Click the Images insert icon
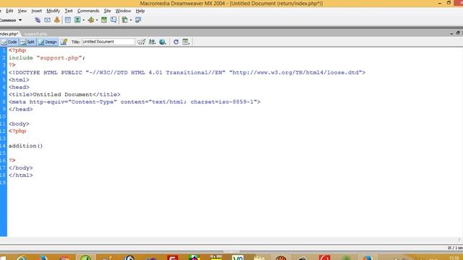463x260 pixels. (x=77, y=20)
